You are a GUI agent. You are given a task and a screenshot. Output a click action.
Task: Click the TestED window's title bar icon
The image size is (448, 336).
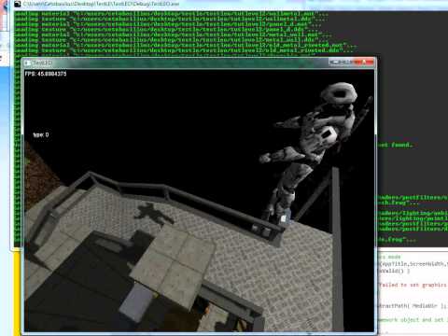click(27, 63)
